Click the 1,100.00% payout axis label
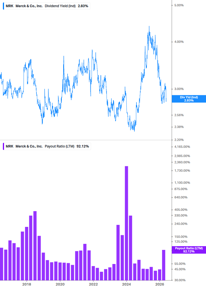 182,183
